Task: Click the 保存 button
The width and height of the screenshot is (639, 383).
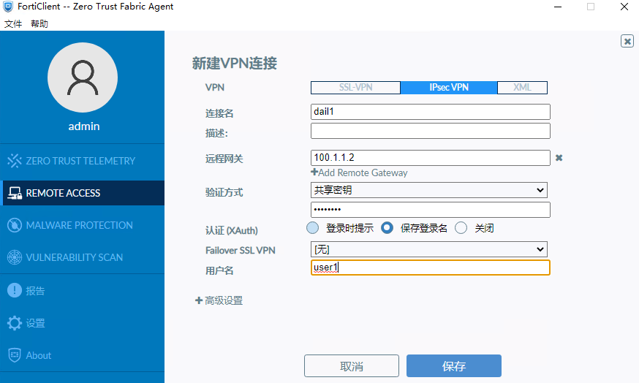Action: [453, 366]
